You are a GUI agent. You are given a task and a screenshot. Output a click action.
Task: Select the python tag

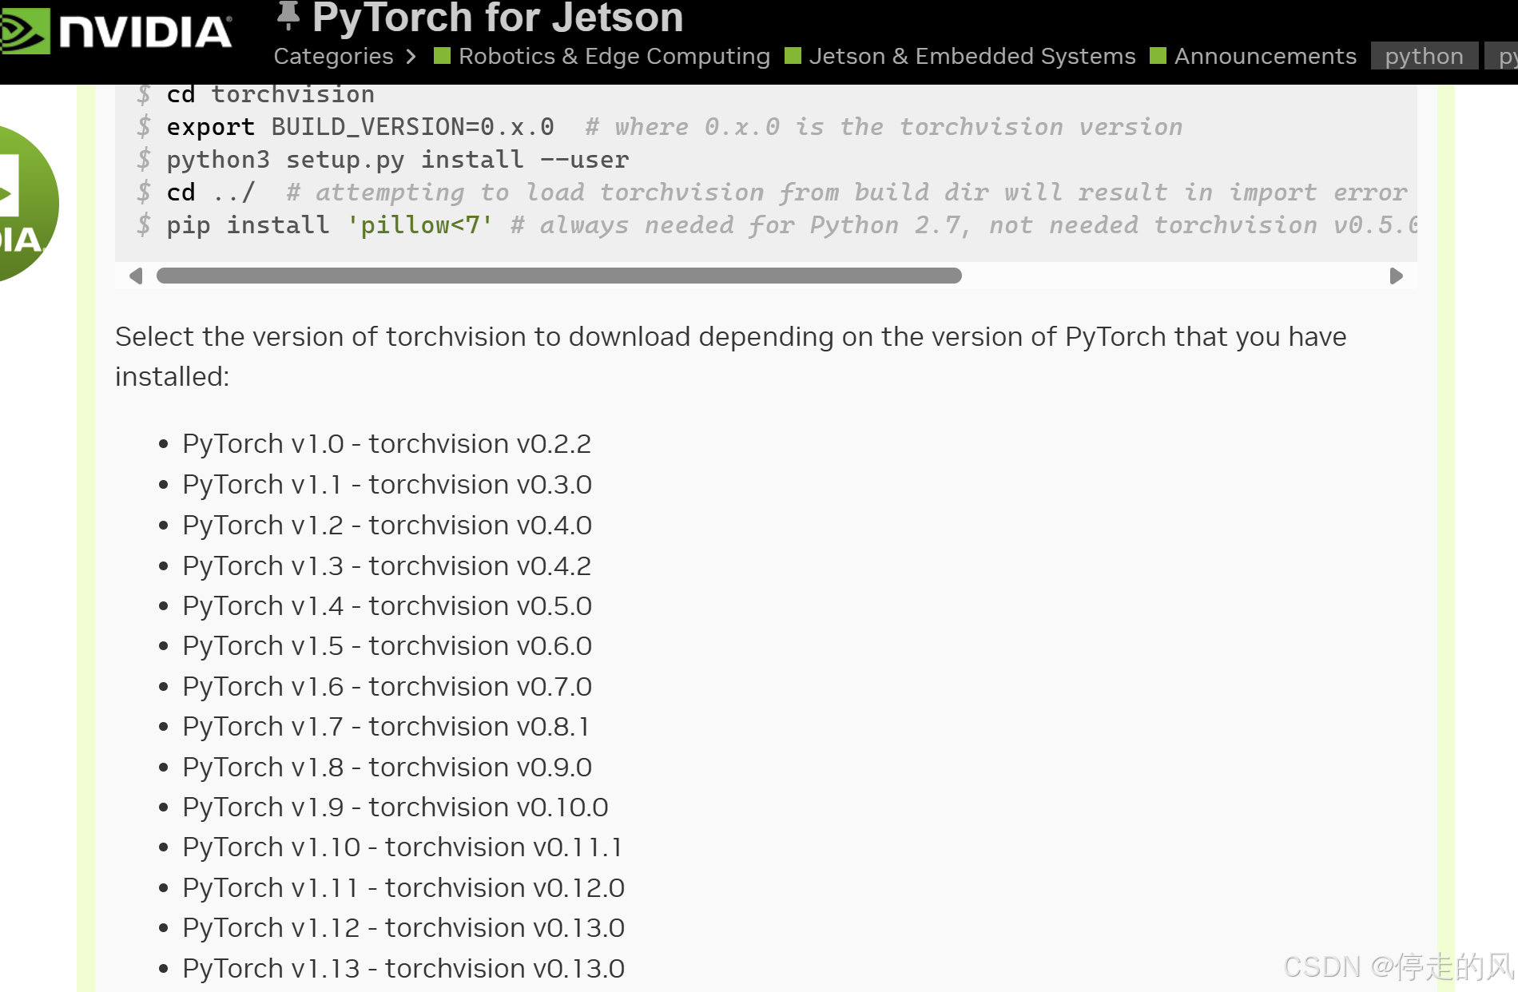pos(1424,56)
